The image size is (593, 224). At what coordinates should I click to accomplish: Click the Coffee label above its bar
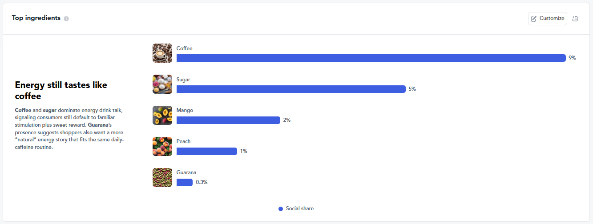185,48
